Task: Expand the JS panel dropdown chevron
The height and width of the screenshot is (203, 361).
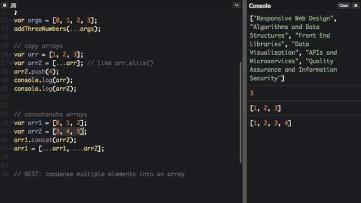Action: point(236,5)
